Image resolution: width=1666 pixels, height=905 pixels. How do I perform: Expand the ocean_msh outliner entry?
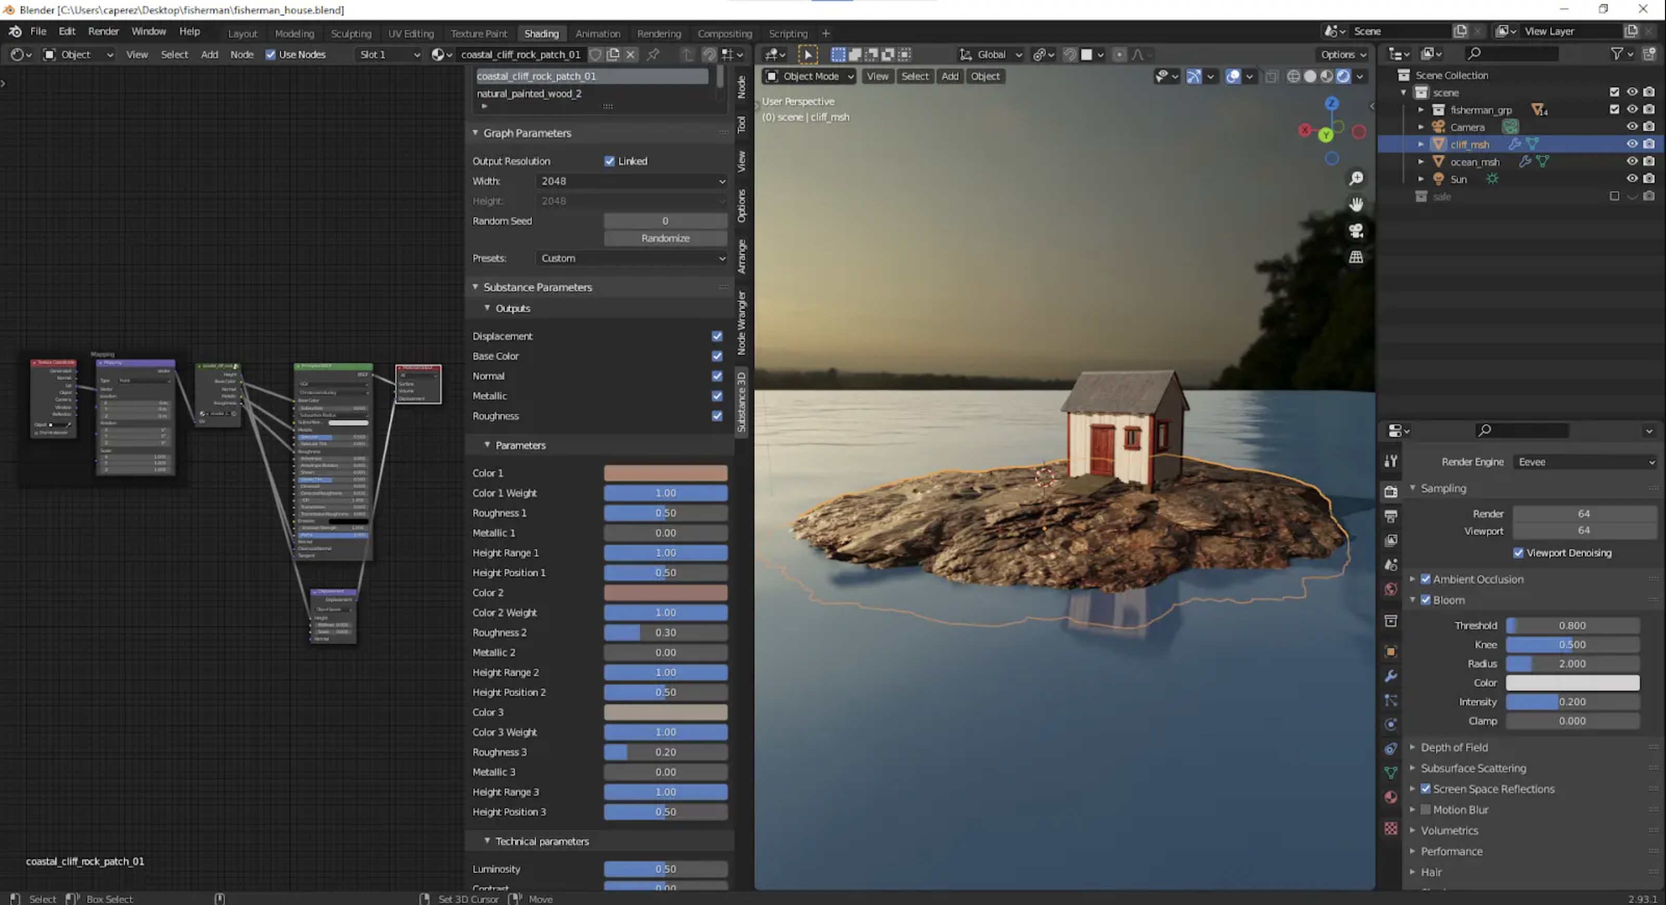coord(1421,162)
